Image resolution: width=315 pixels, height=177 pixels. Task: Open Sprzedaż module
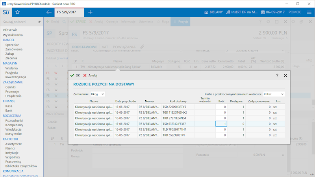pos(12,45)
